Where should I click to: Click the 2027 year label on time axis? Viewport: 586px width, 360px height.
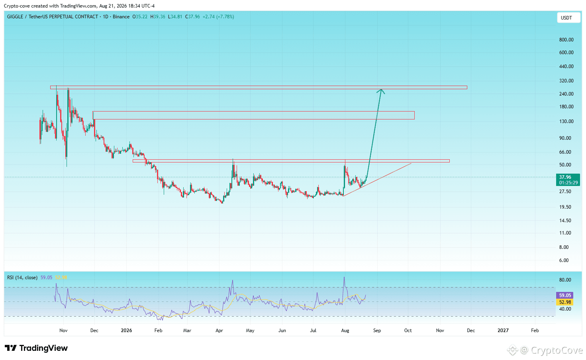pyautogui.click(x=503, y=331)
